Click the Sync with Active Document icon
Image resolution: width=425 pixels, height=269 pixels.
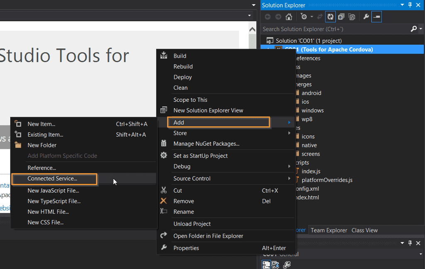click(320, 17)
